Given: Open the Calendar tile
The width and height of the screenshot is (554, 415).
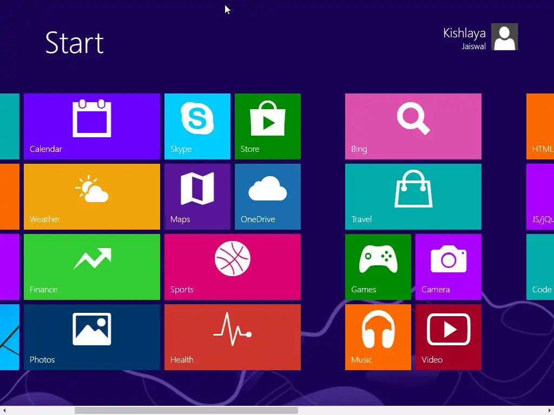Looking at the screenshot, I should [x=92, y=126].
